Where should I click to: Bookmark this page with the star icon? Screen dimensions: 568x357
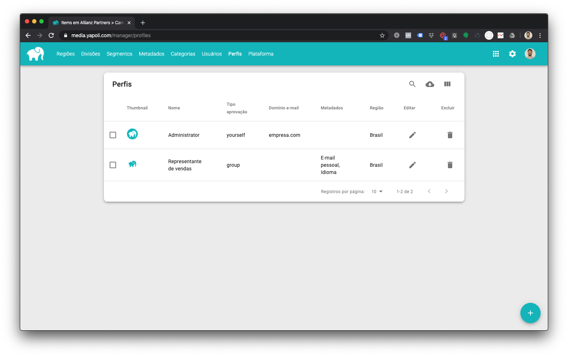tap(382, 35)
